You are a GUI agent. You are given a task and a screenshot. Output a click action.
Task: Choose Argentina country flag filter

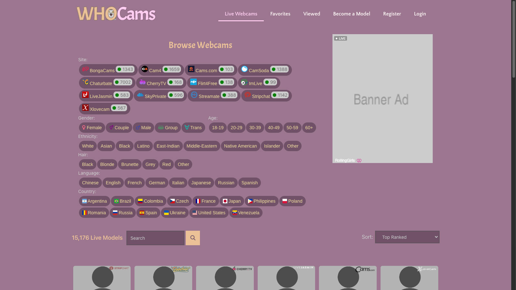94,201
